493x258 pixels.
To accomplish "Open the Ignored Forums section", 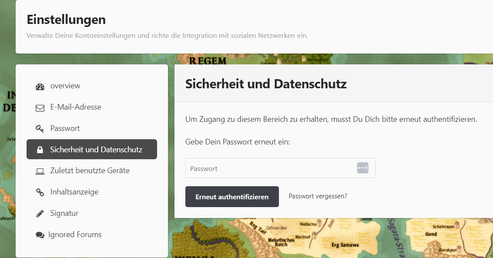I will coord(75,235).
